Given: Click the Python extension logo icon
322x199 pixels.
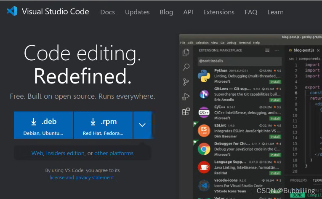Looking at the screenshot, I should point(204,76).
